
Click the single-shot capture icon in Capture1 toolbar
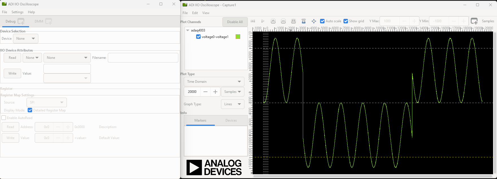coord(253,21)
